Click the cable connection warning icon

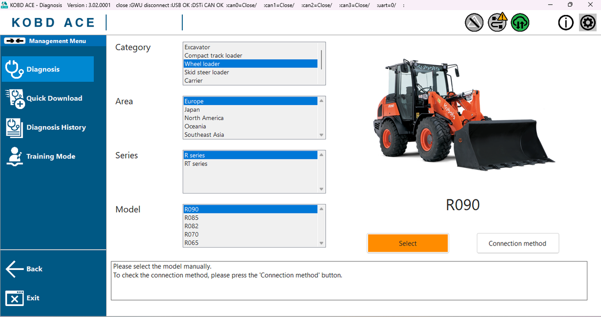[x=497, y=22]
